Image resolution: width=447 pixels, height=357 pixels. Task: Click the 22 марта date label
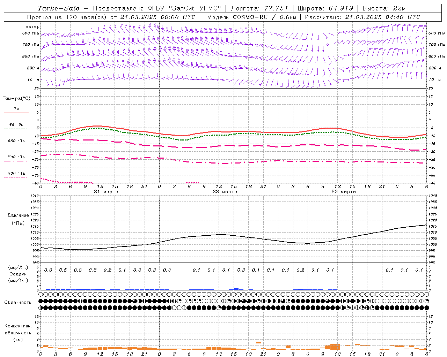pyautogui.click(x=225, y=192)
